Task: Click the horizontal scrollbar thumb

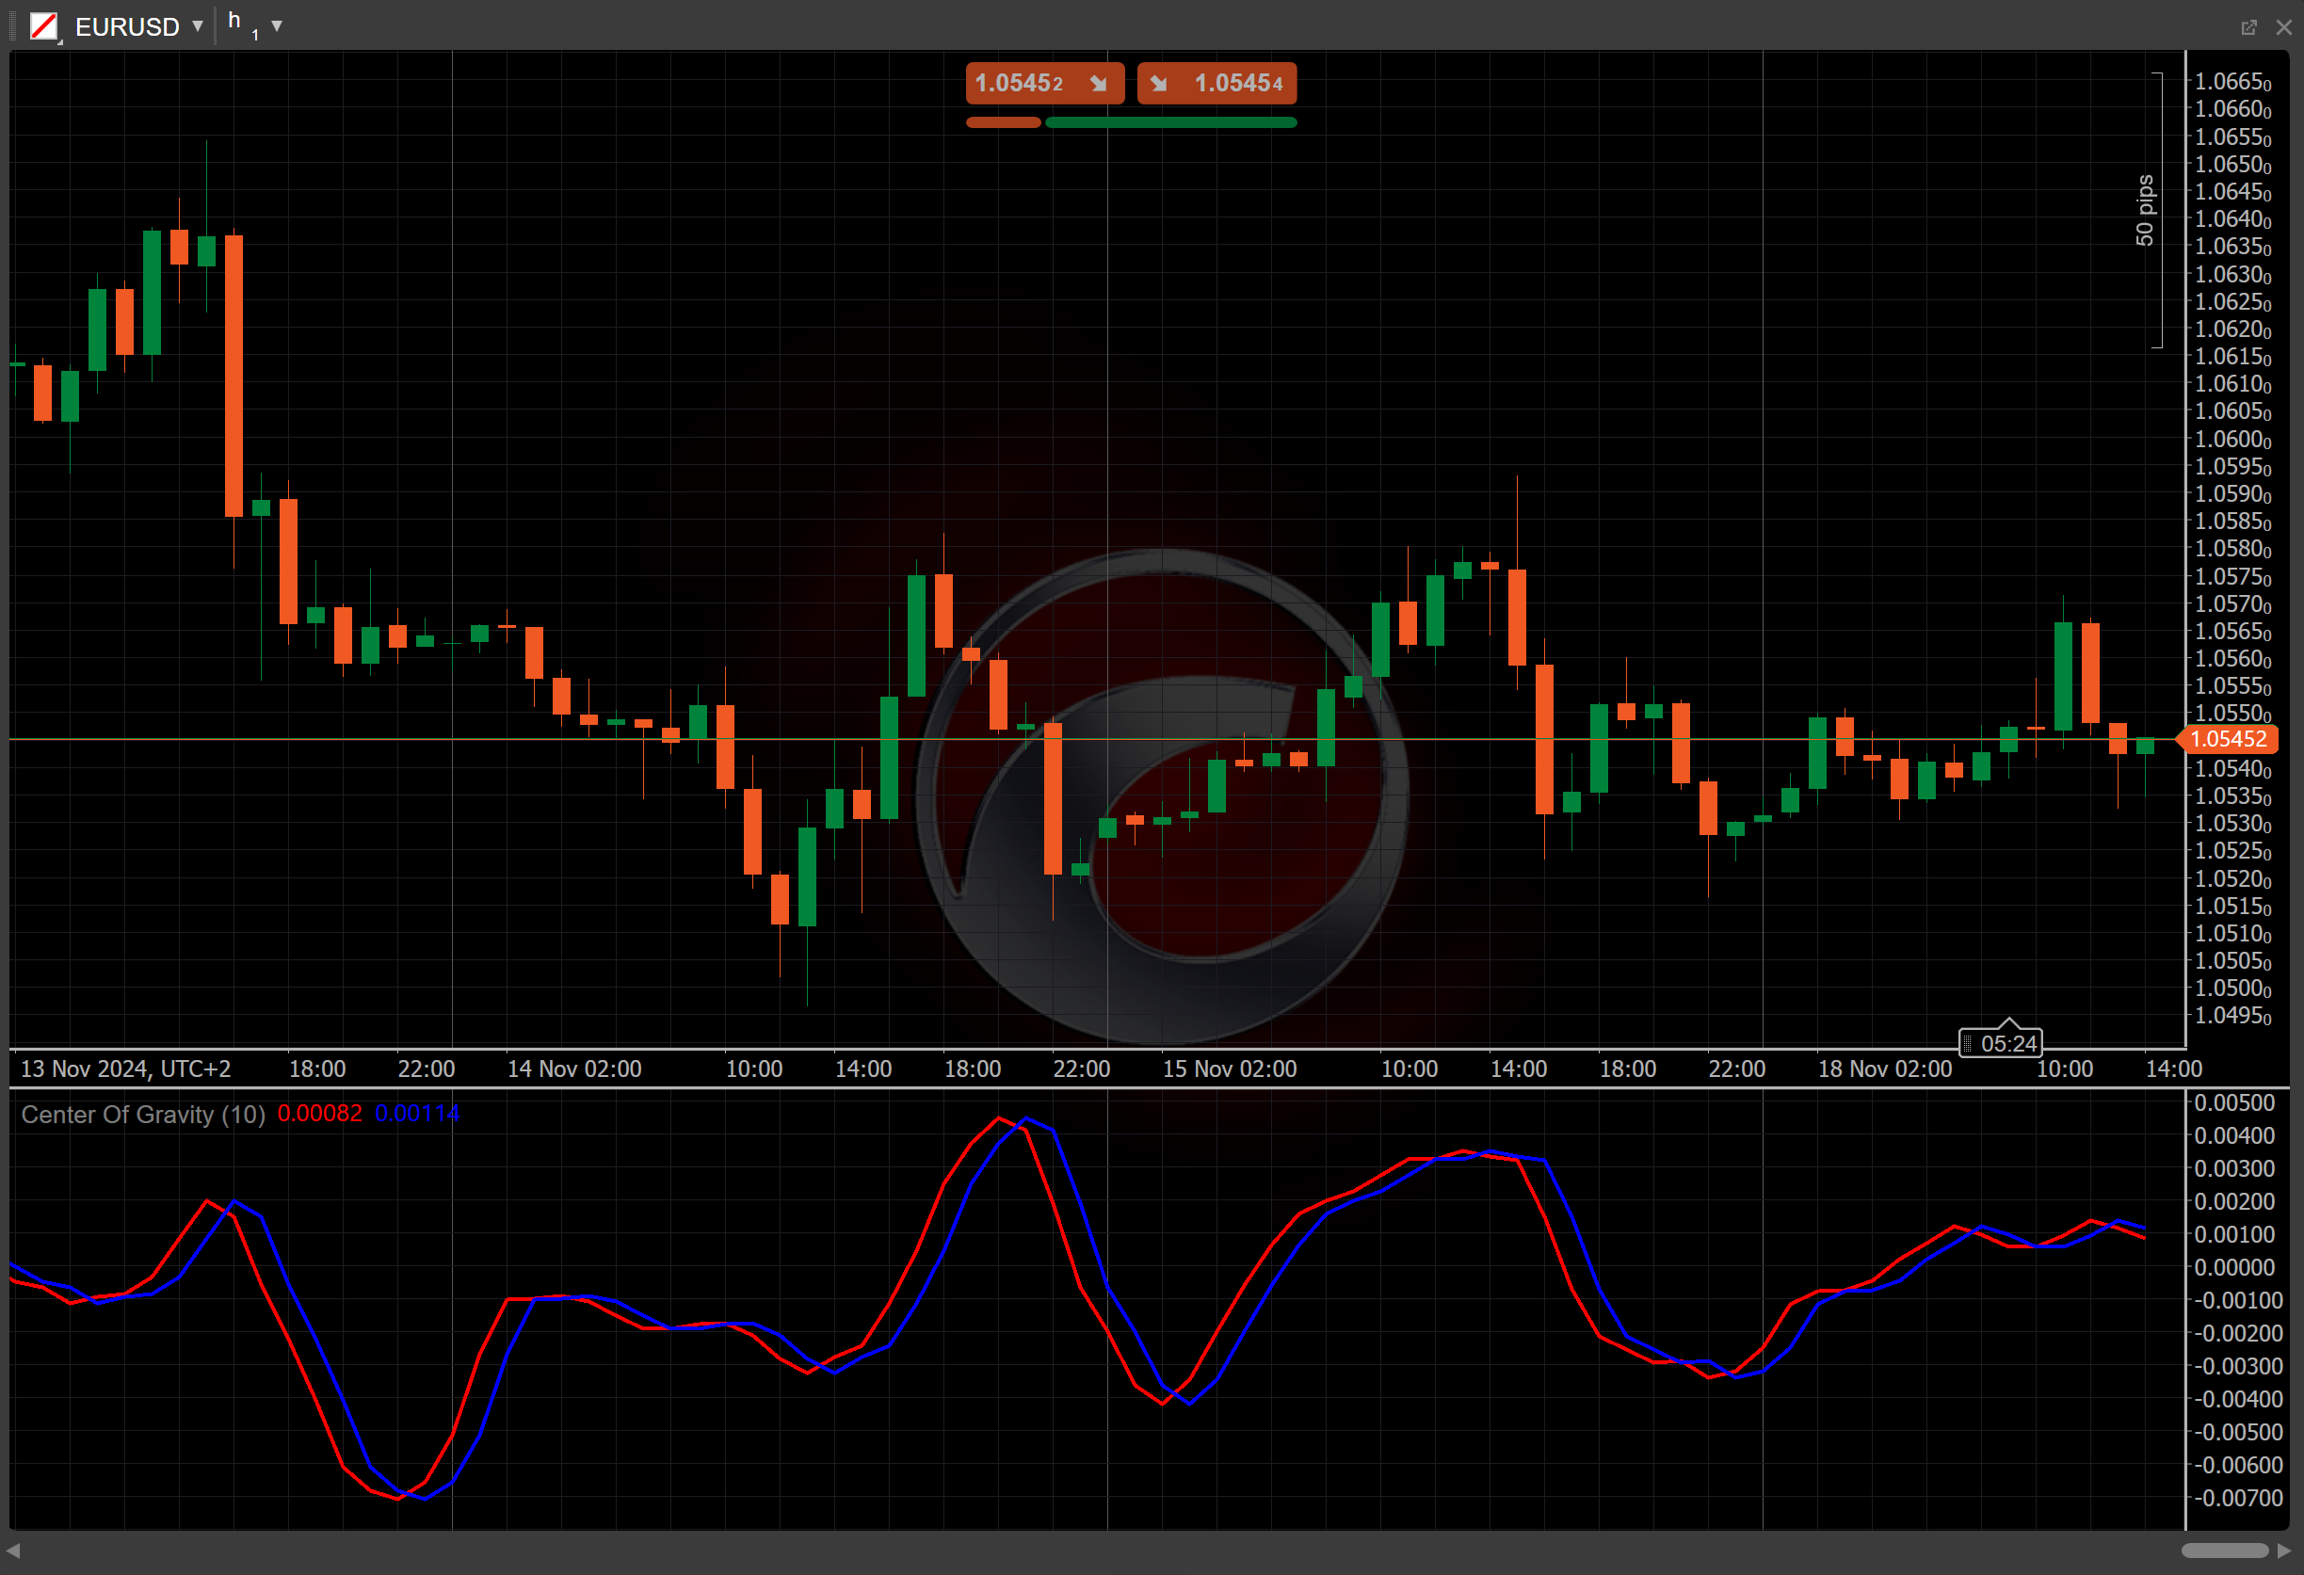Action: [x=2224, y=1551]
